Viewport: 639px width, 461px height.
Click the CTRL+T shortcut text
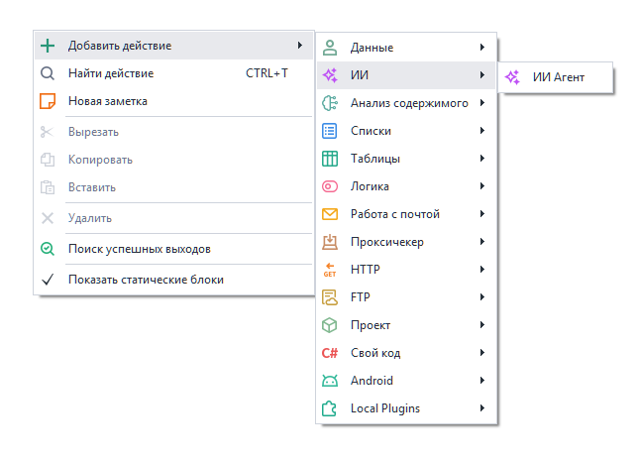click(266, 73)
